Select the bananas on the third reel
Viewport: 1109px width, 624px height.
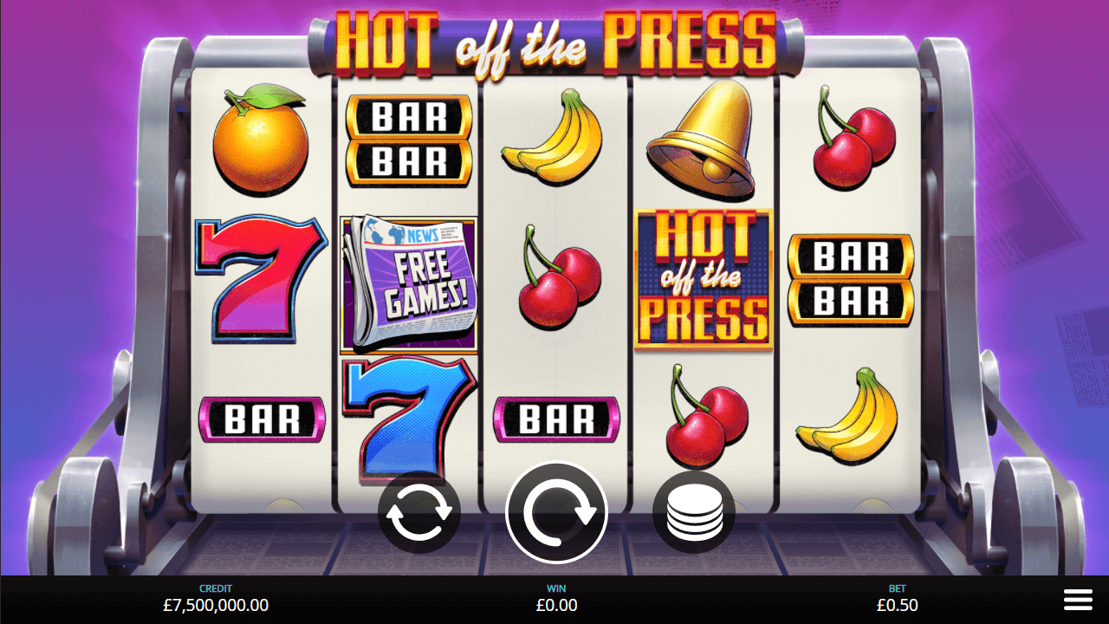pyautogui.click(x=553, y=138)
